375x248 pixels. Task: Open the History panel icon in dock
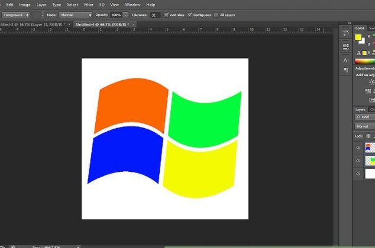[x=345, y=34]
